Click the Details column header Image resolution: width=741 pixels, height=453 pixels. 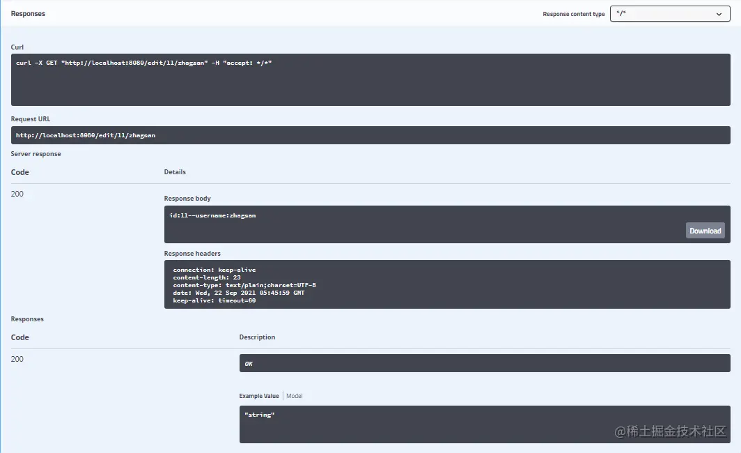tap(175, 172)
